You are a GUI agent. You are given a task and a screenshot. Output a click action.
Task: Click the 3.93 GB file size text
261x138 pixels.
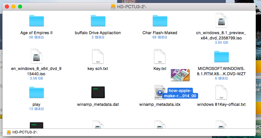click(x=222, y=42)
